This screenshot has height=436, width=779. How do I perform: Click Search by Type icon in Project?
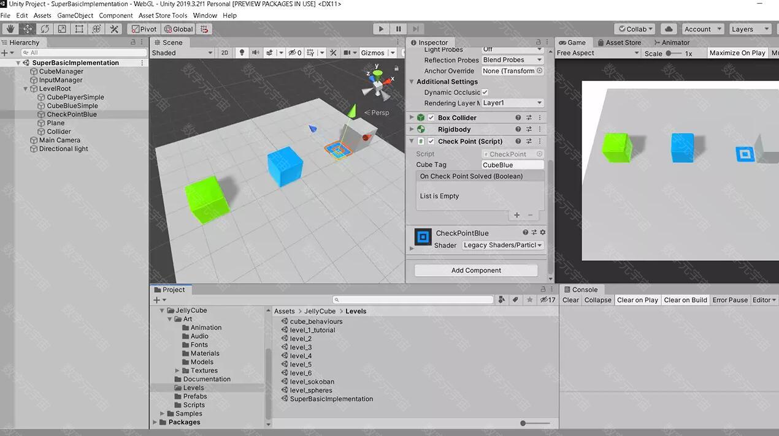(502, 299)
